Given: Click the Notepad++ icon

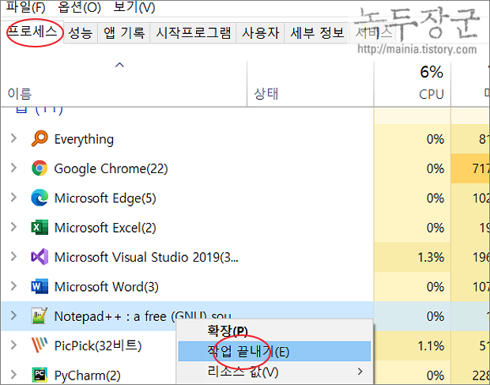Looking at the screenshot, I should coord(40,315).
